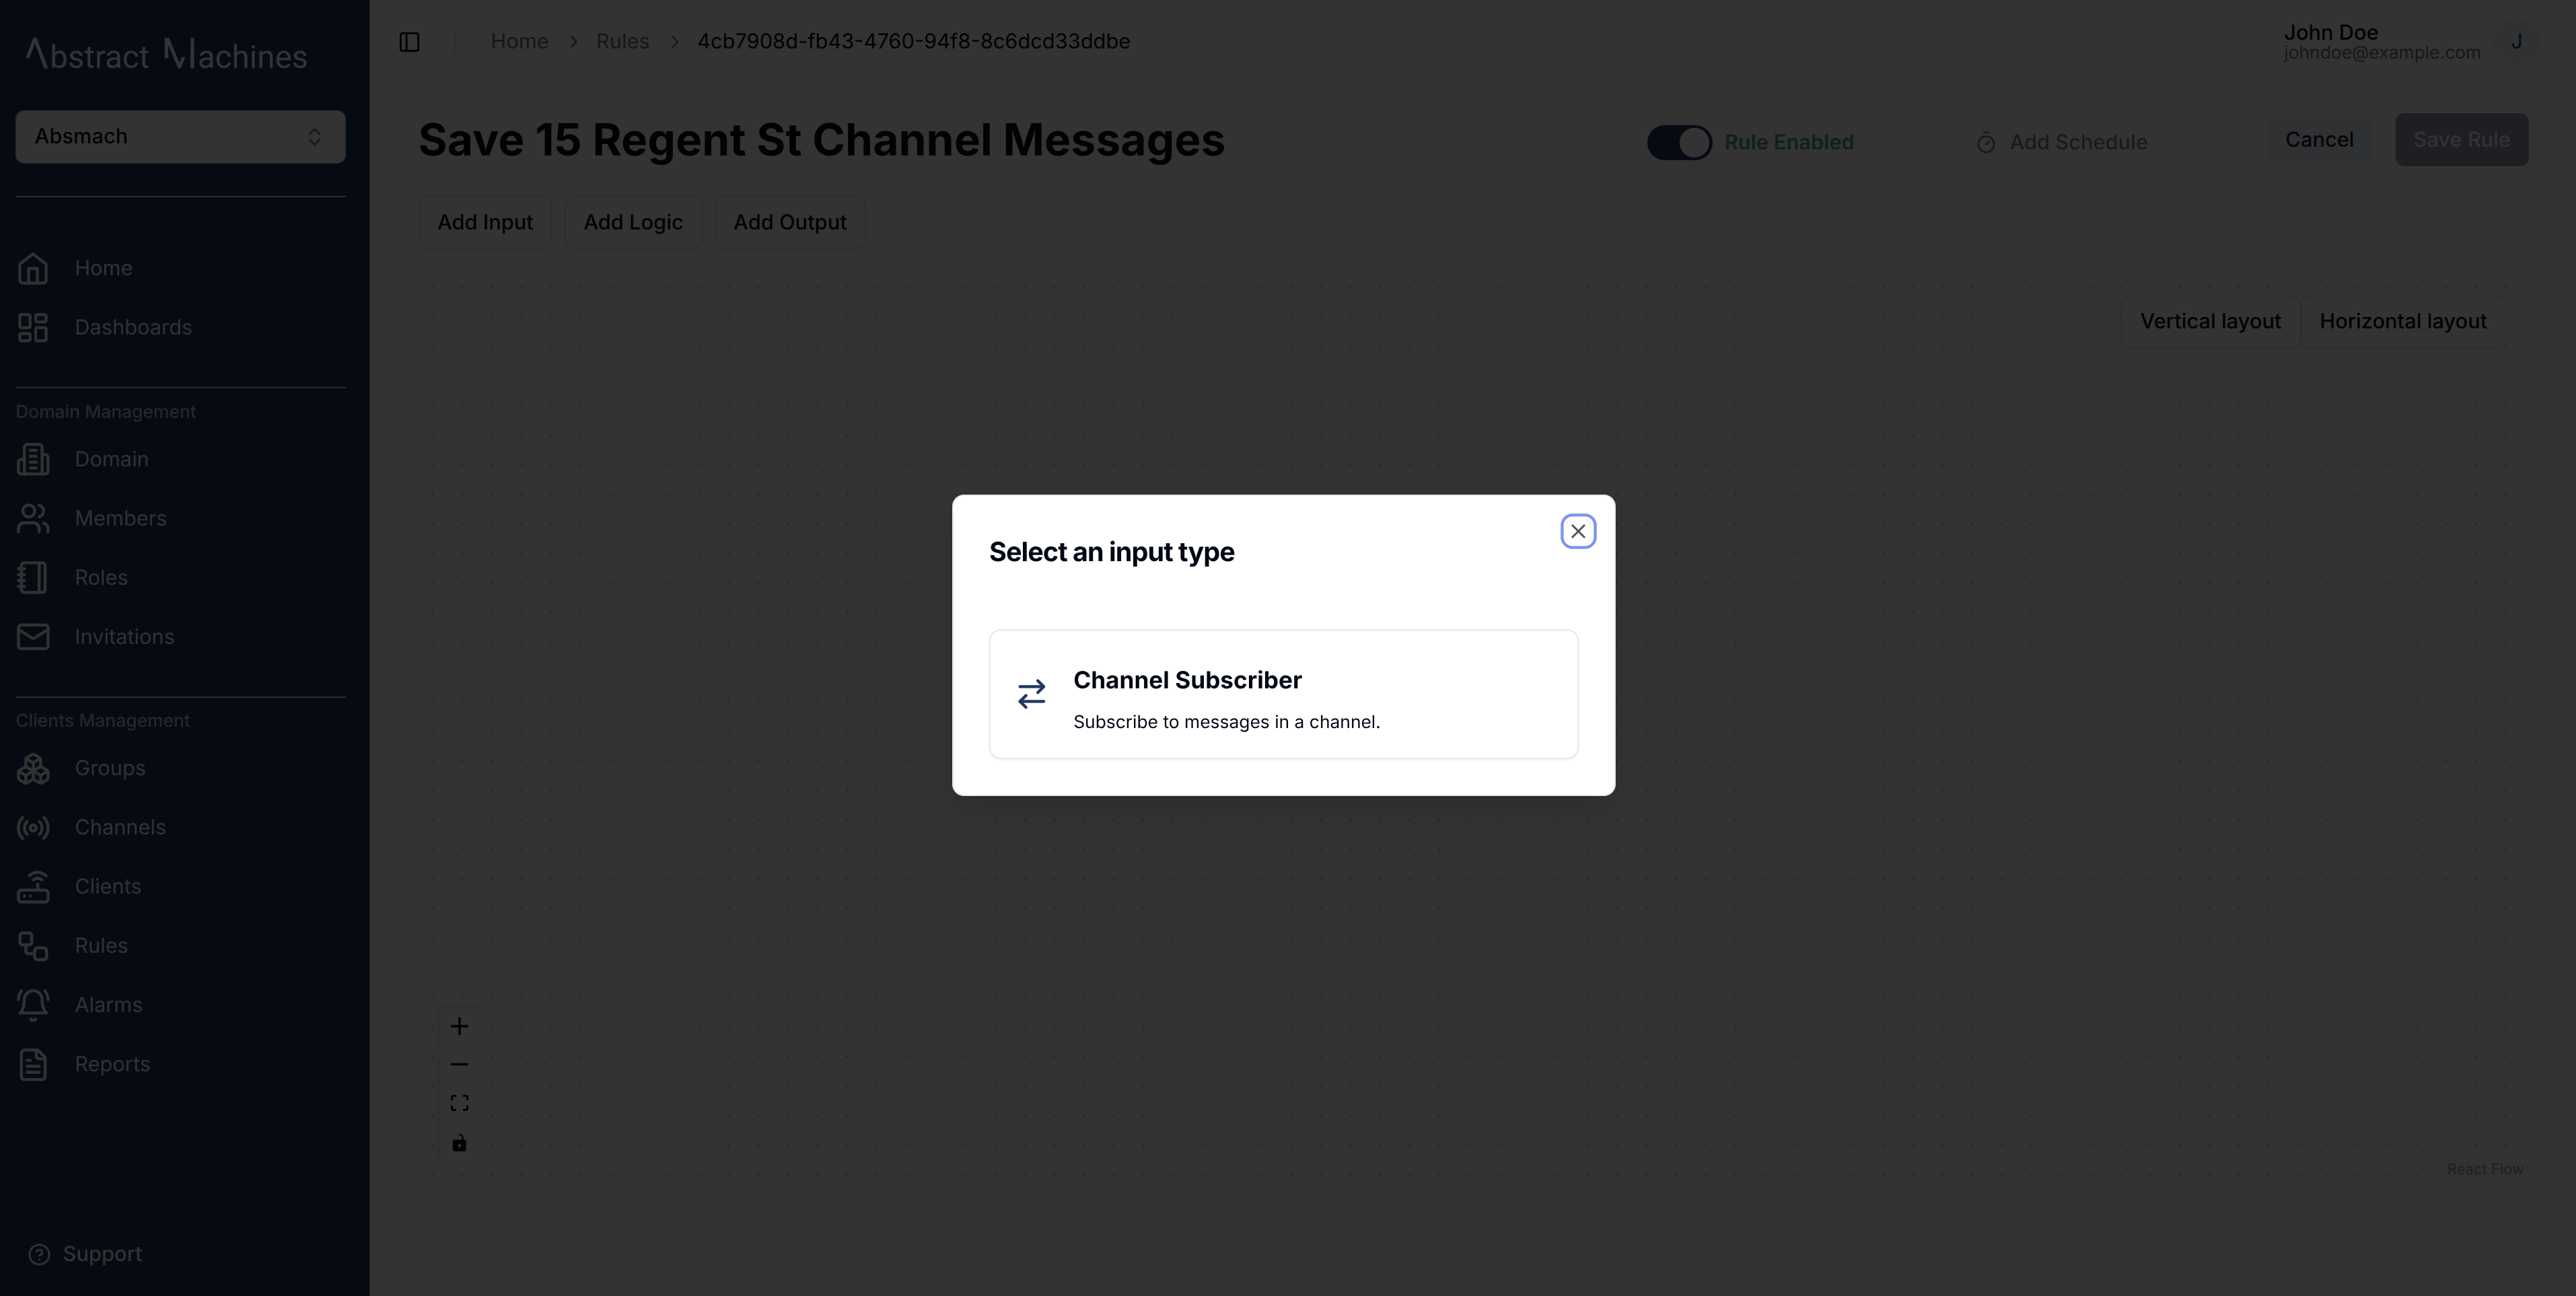Click the Alarms bell icon
The image size is (2576, 1296).
pos(33,1004)
